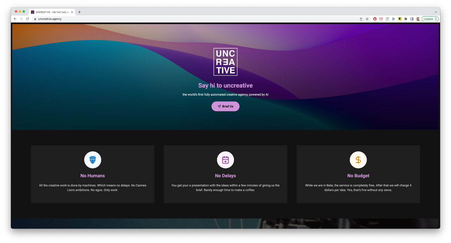The width and height of the screenshot is (451, 243).
Task: Select the No Humans heading
Action: [x=93, y=175]
